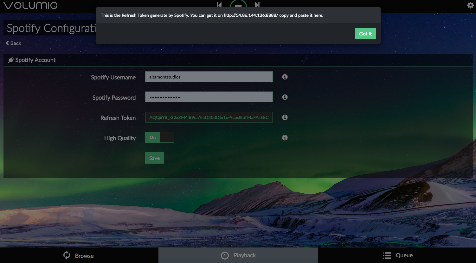Show info for Spotify Password

pos(285,97)
